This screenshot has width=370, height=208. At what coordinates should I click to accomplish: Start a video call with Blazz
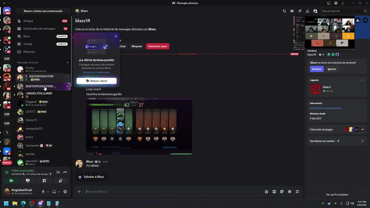click(x=292, y=11)
